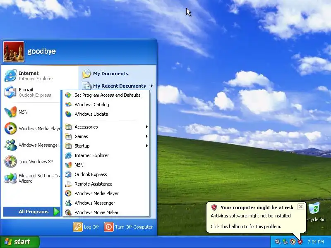Click the second system tray icon

pos(285,242)
